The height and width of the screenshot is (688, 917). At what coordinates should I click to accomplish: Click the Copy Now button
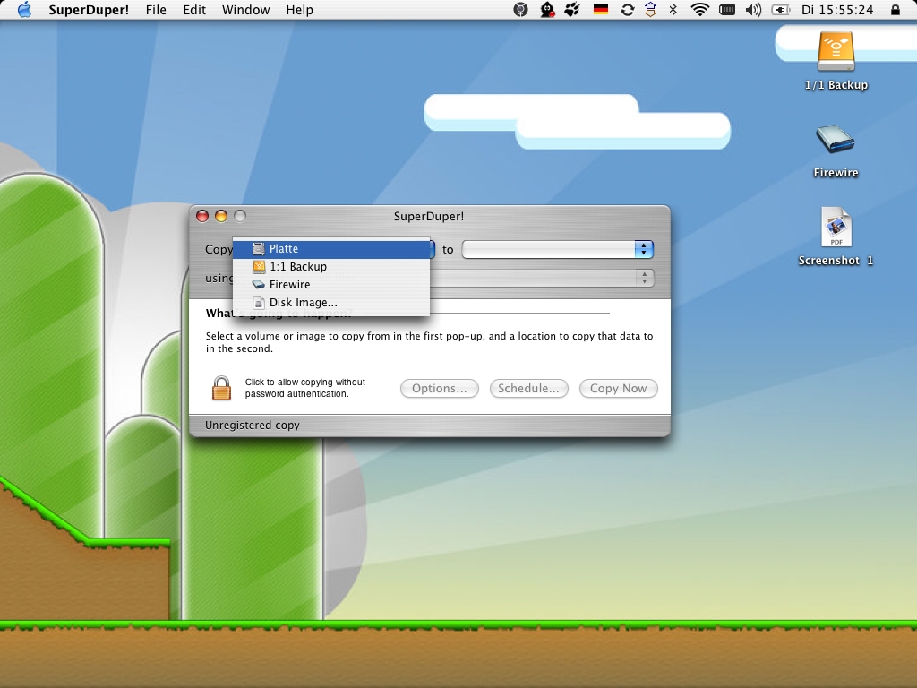click(x=618, y=389)
